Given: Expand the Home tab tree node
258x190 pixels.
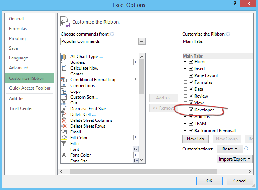Looking at the screenshot, I should (x=185, y=62).
